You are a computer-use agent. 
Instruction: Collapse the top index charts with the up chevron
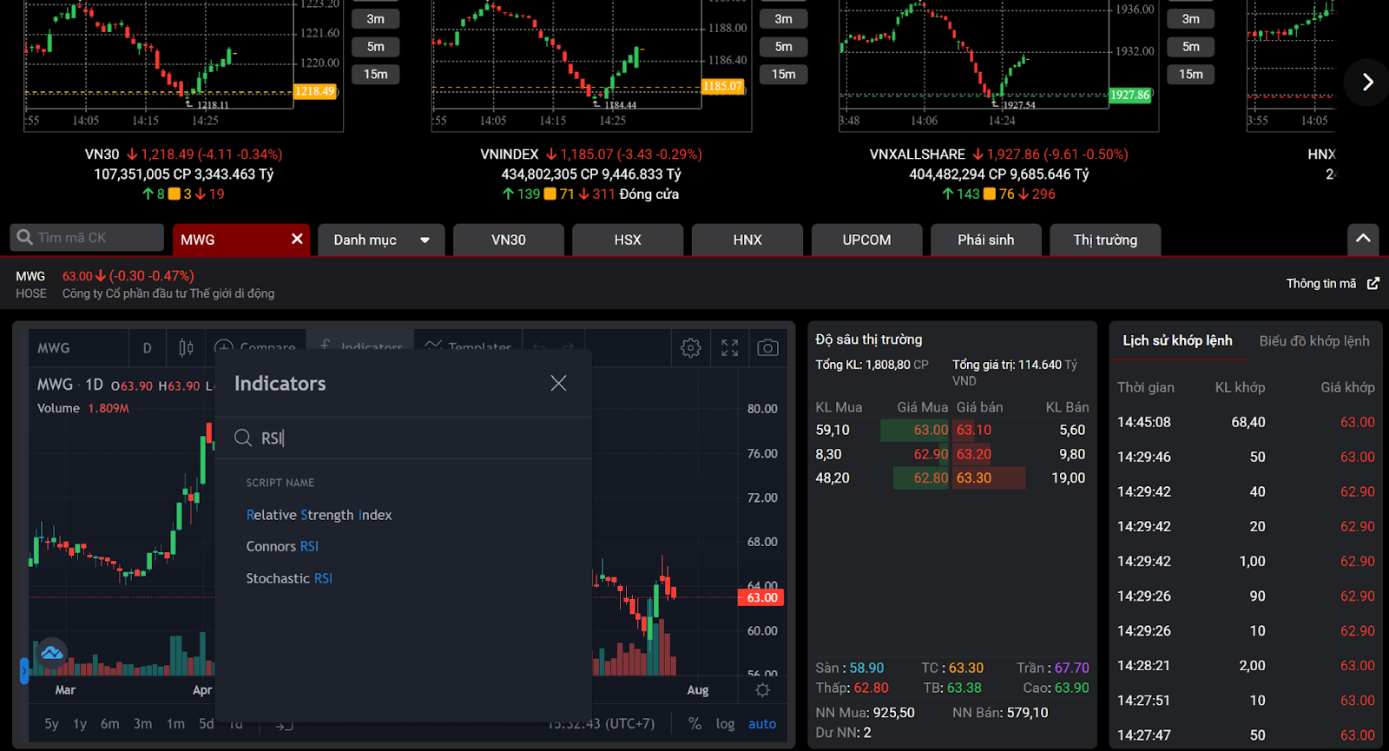coord(1364,238)
